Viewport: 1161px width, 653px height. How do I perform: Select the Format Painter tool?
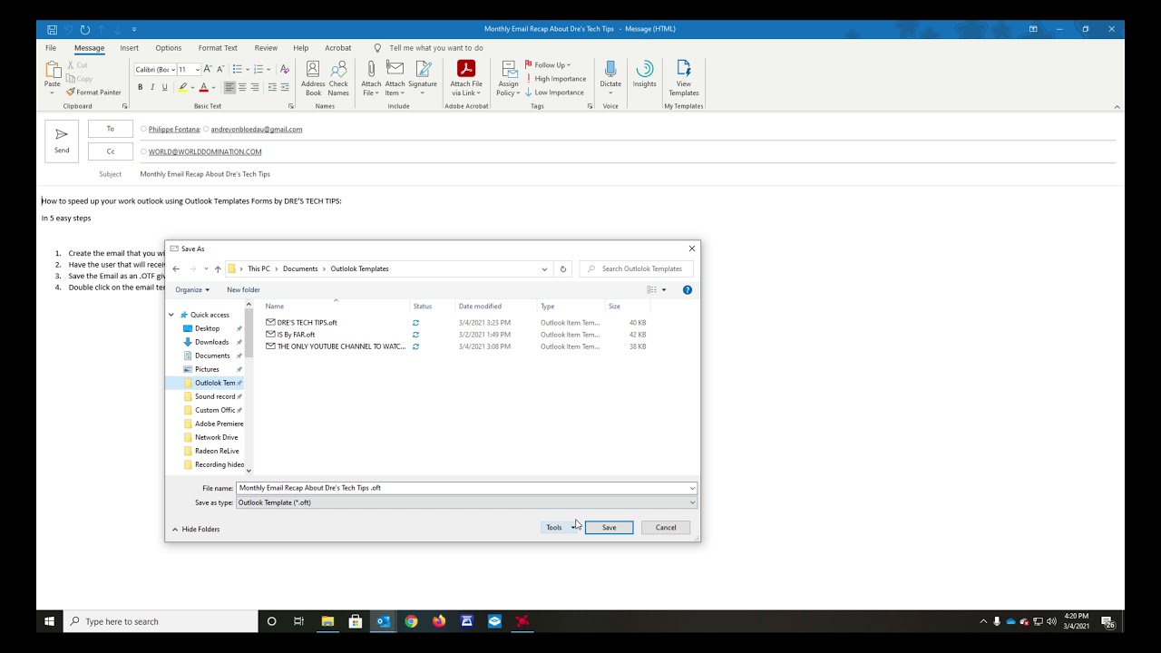click(x=93, y=92)
